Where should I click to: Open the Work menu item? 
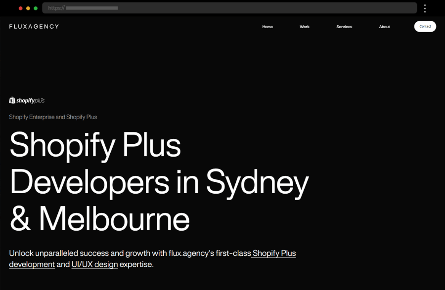305,27
